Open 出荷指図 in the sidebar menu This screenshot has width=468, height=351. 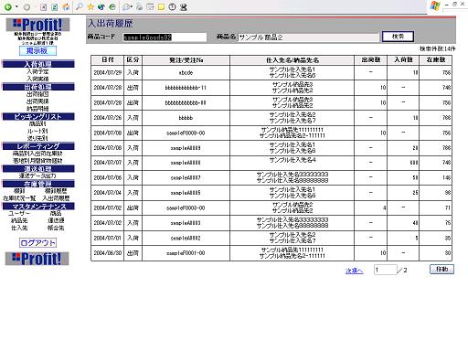(37, 94)
